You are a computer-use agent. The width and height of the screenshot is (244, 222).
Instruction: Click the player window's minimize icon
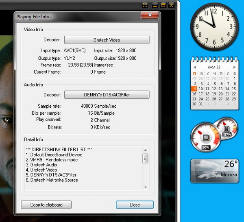point(155,5)
